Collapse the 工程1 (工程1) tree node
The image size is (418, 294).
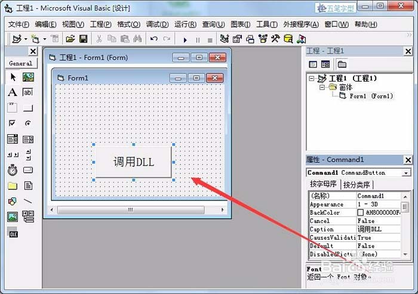click(x=311, y=78)
